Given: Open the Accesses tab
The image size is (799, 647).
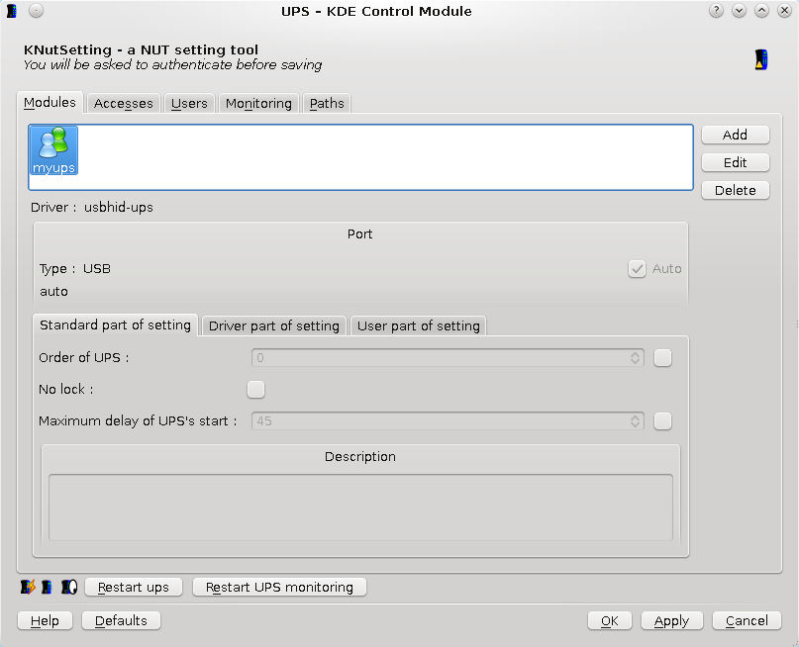Looking at the screenshot, I should coord(124,103).
